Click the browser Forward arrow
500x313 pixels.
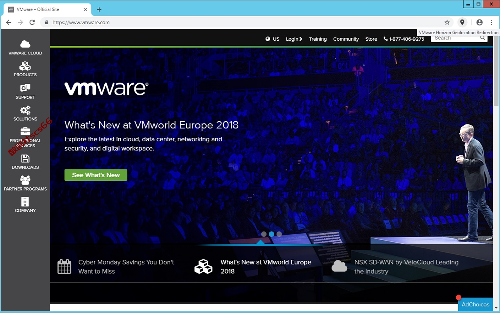[20, 22]
